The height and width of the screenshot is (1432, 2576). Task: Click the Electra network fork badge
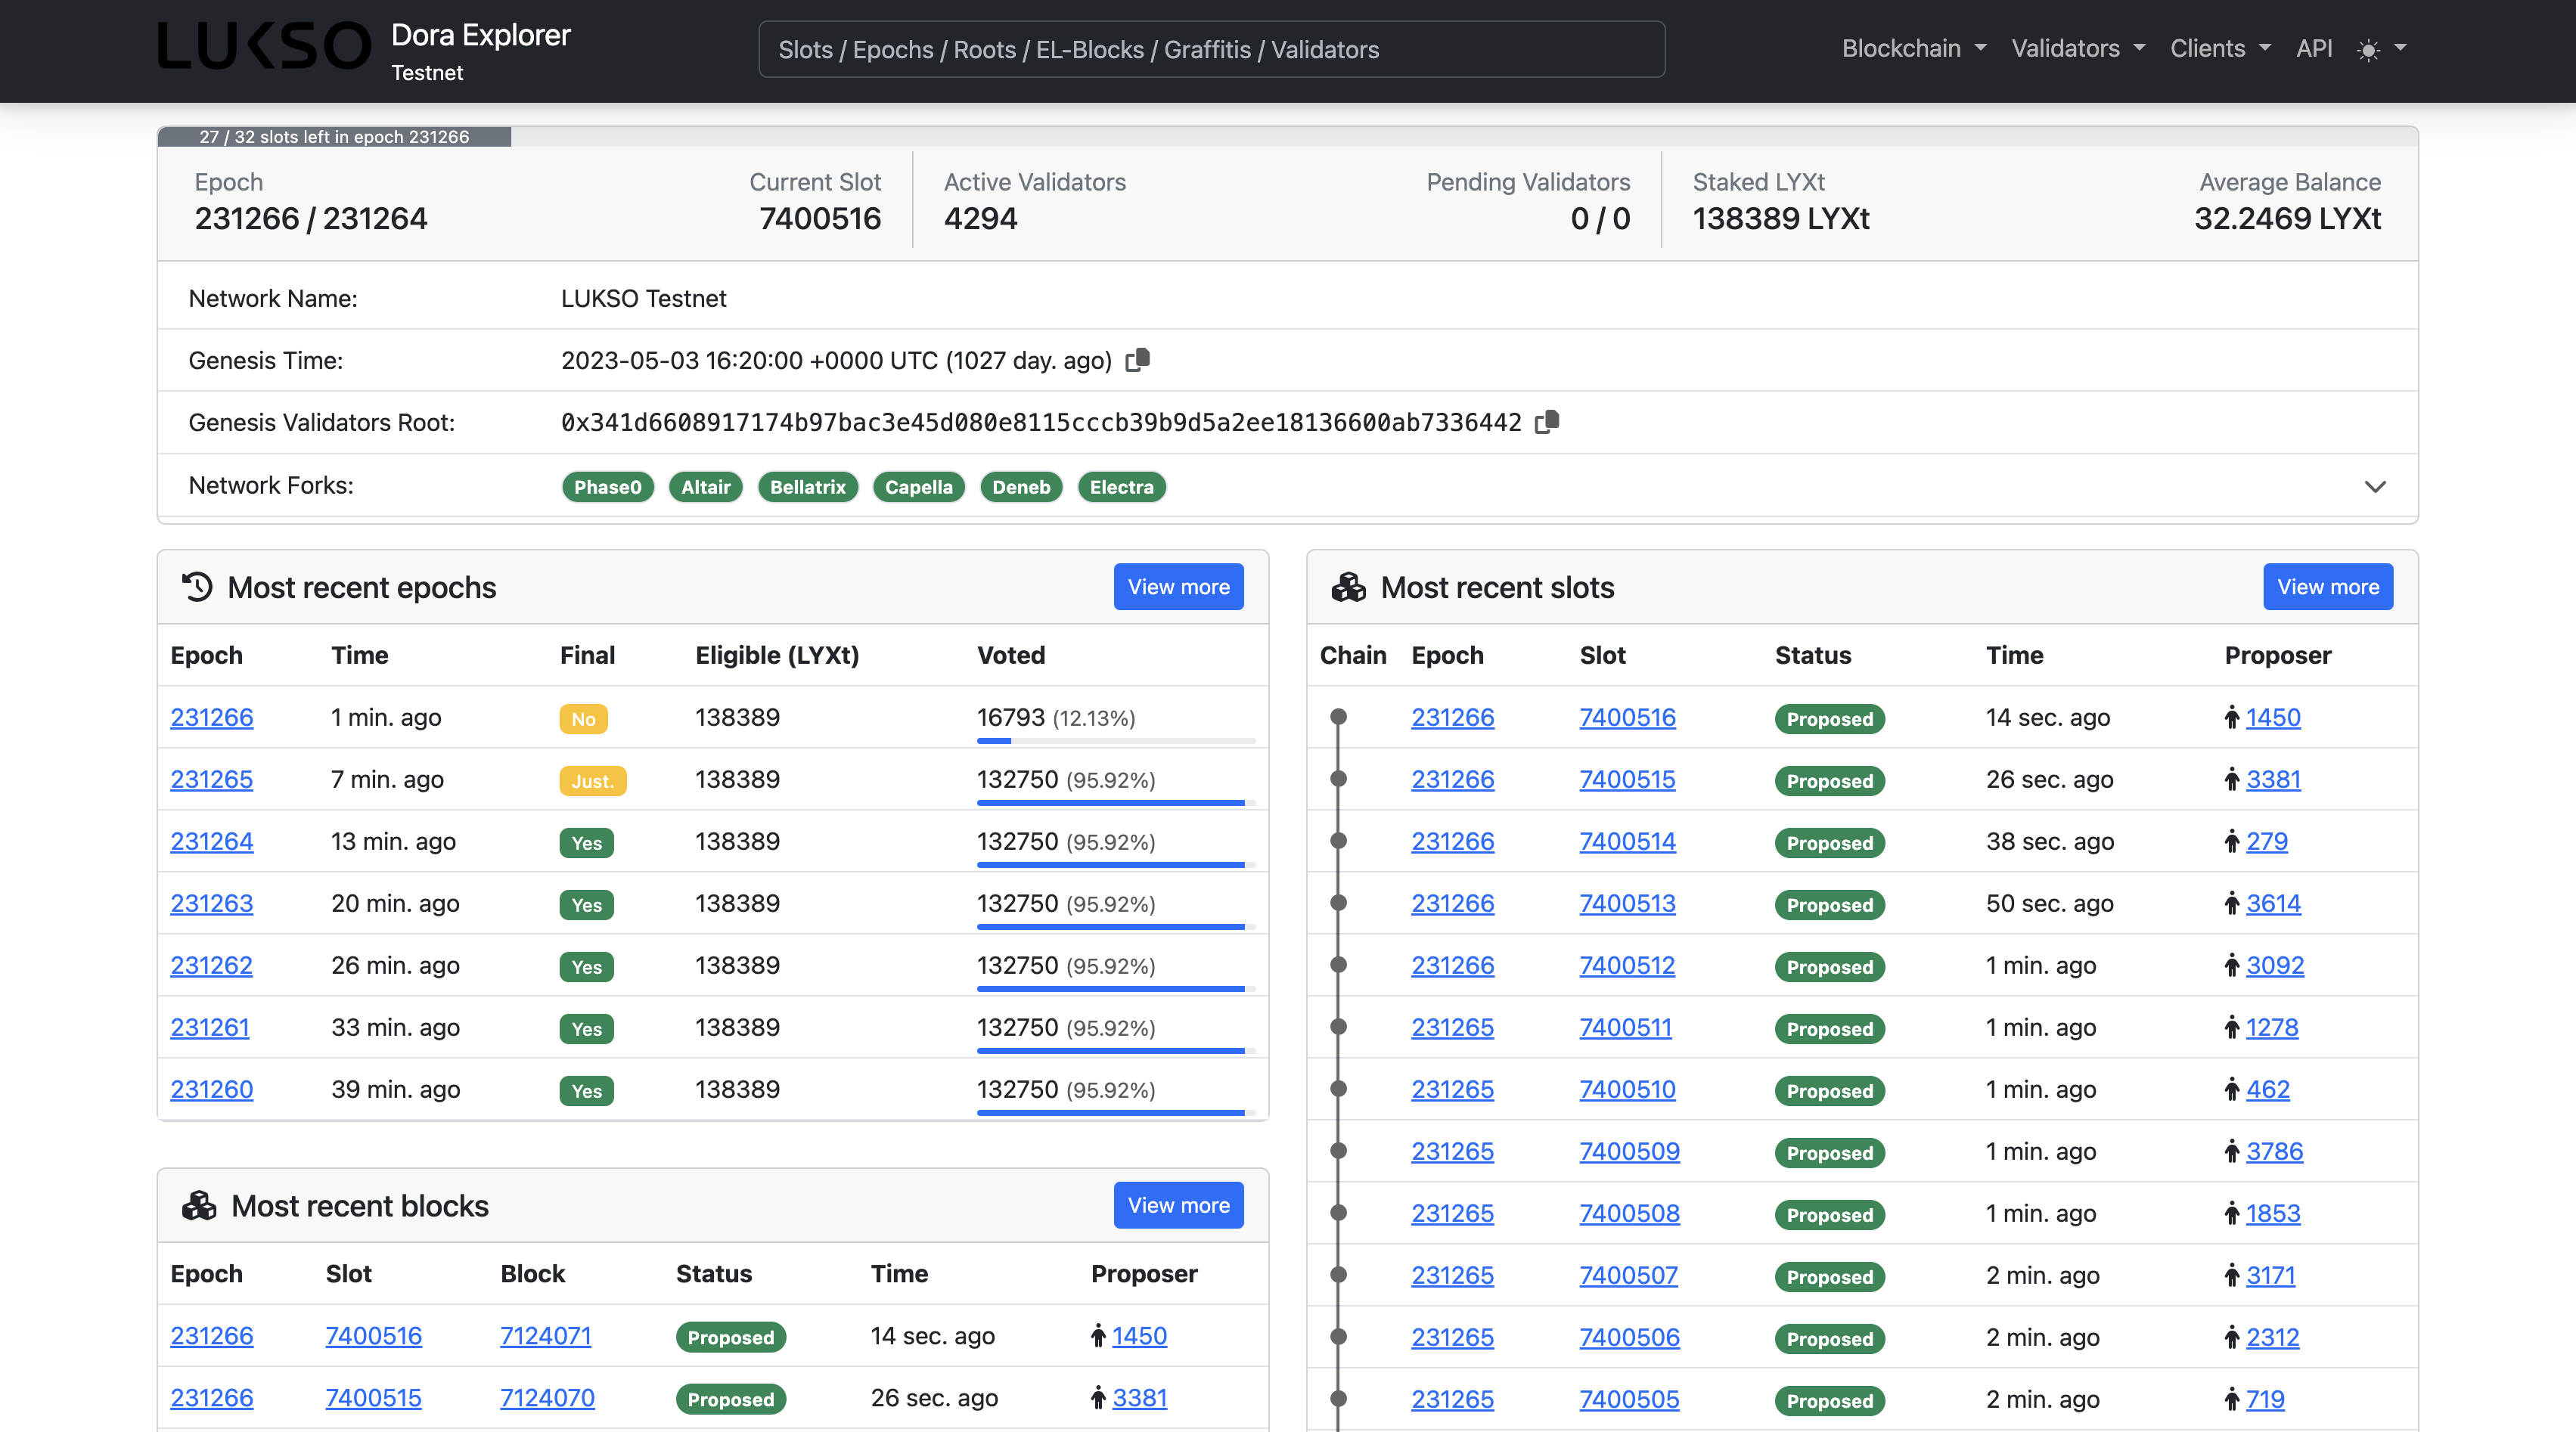coord(1121,487)
